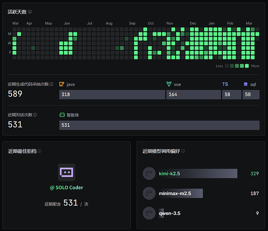Select the kimi-k2.5 model bar

[198, 174]
